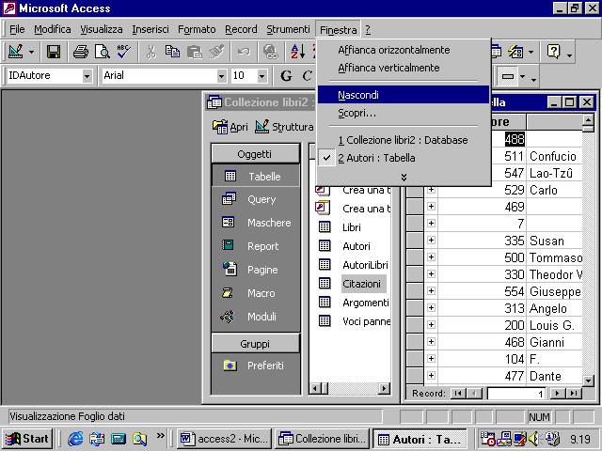Open Internet Explorer from quick launch
The image size is (602, 451).
pyautogui.click(x=75, y=439)
